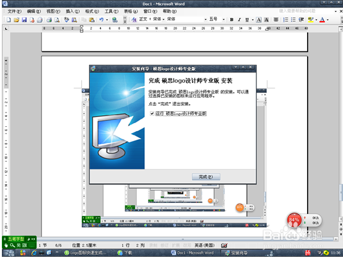
Task: Open the 文件 menu
Action: tap(14, 11)
